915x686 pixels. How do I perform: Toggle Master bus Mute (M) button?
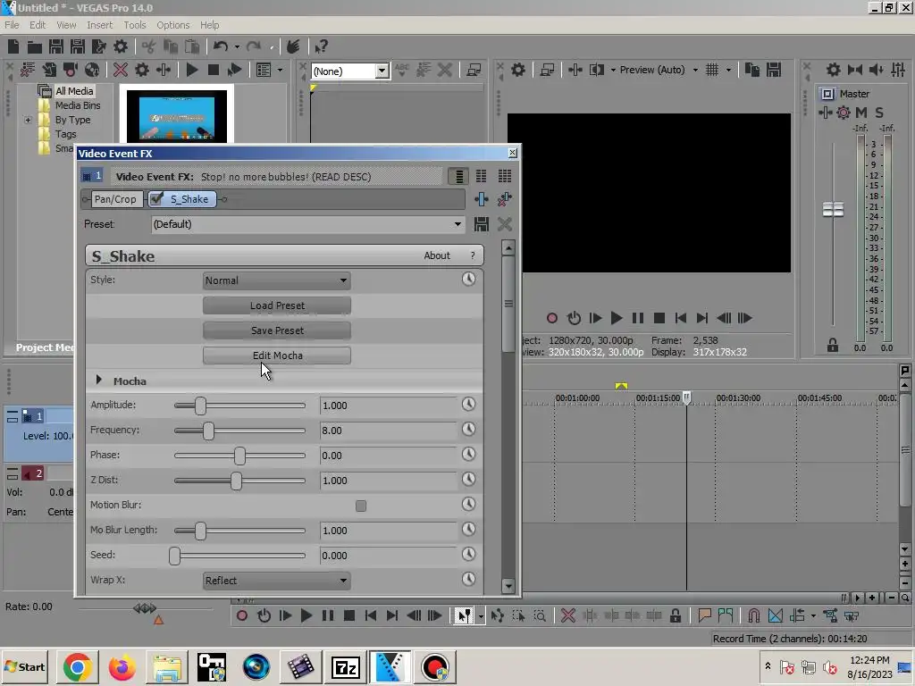tap(861, 113)
